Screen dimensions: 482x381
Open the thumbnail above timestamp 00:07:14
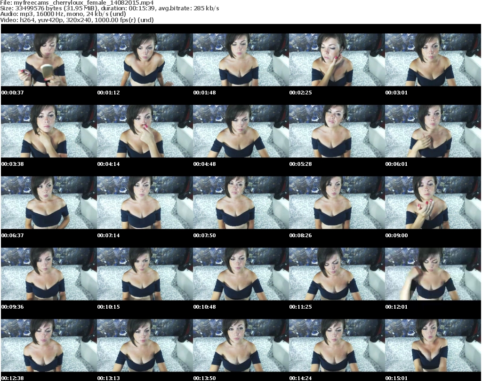(x=145, y=202)
